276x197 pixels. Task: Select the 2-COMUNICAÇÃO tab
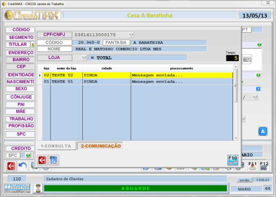pyautogui.click(x=100, y=146)
